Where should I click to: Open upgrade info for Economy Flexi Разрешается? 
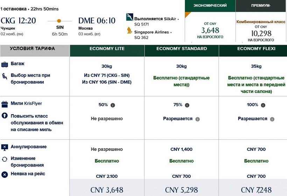pyautogui.click(x=272, y=119)
